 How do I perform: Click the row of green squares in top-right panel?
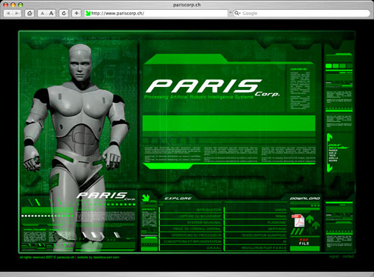tap(339, 66)
